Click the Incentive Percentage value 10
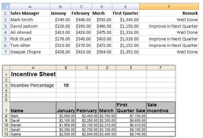 66,85
